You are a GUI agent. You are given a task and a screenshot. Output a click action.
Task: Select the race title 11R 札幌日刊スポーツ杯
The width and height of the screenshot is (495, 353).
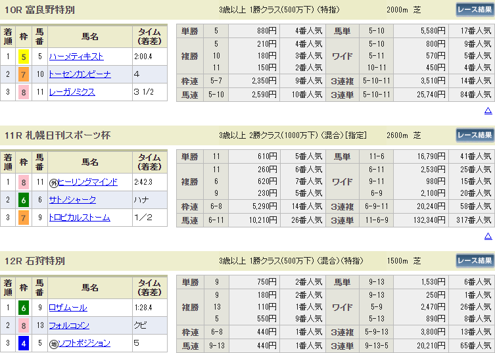coord(57,135)
